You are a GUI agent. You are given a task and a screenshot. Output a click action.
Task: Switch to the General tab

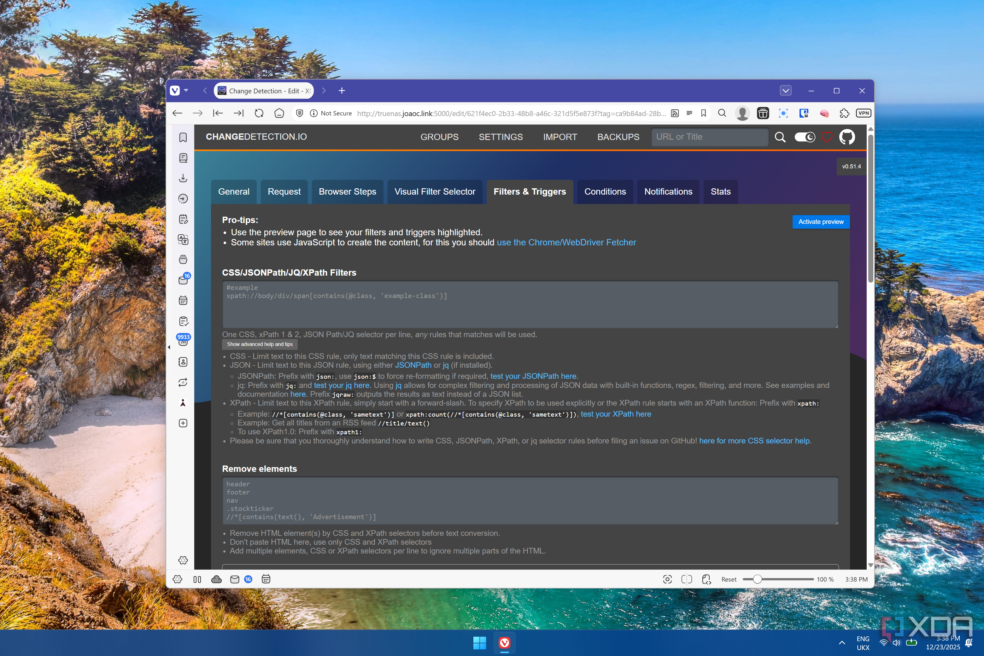233,192
